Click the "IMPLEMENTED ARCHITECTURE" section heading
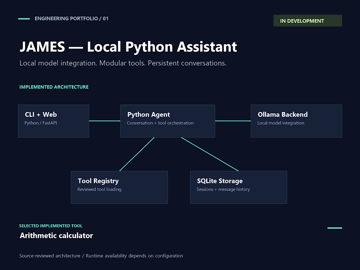This screenshot has height=270, width=360. click(x=54, y=87)
